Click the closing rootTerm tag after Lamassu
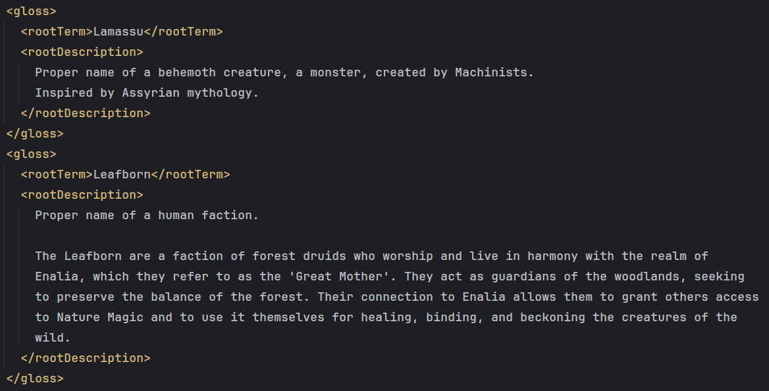This screenshot has width=769, height=391. 184,32
